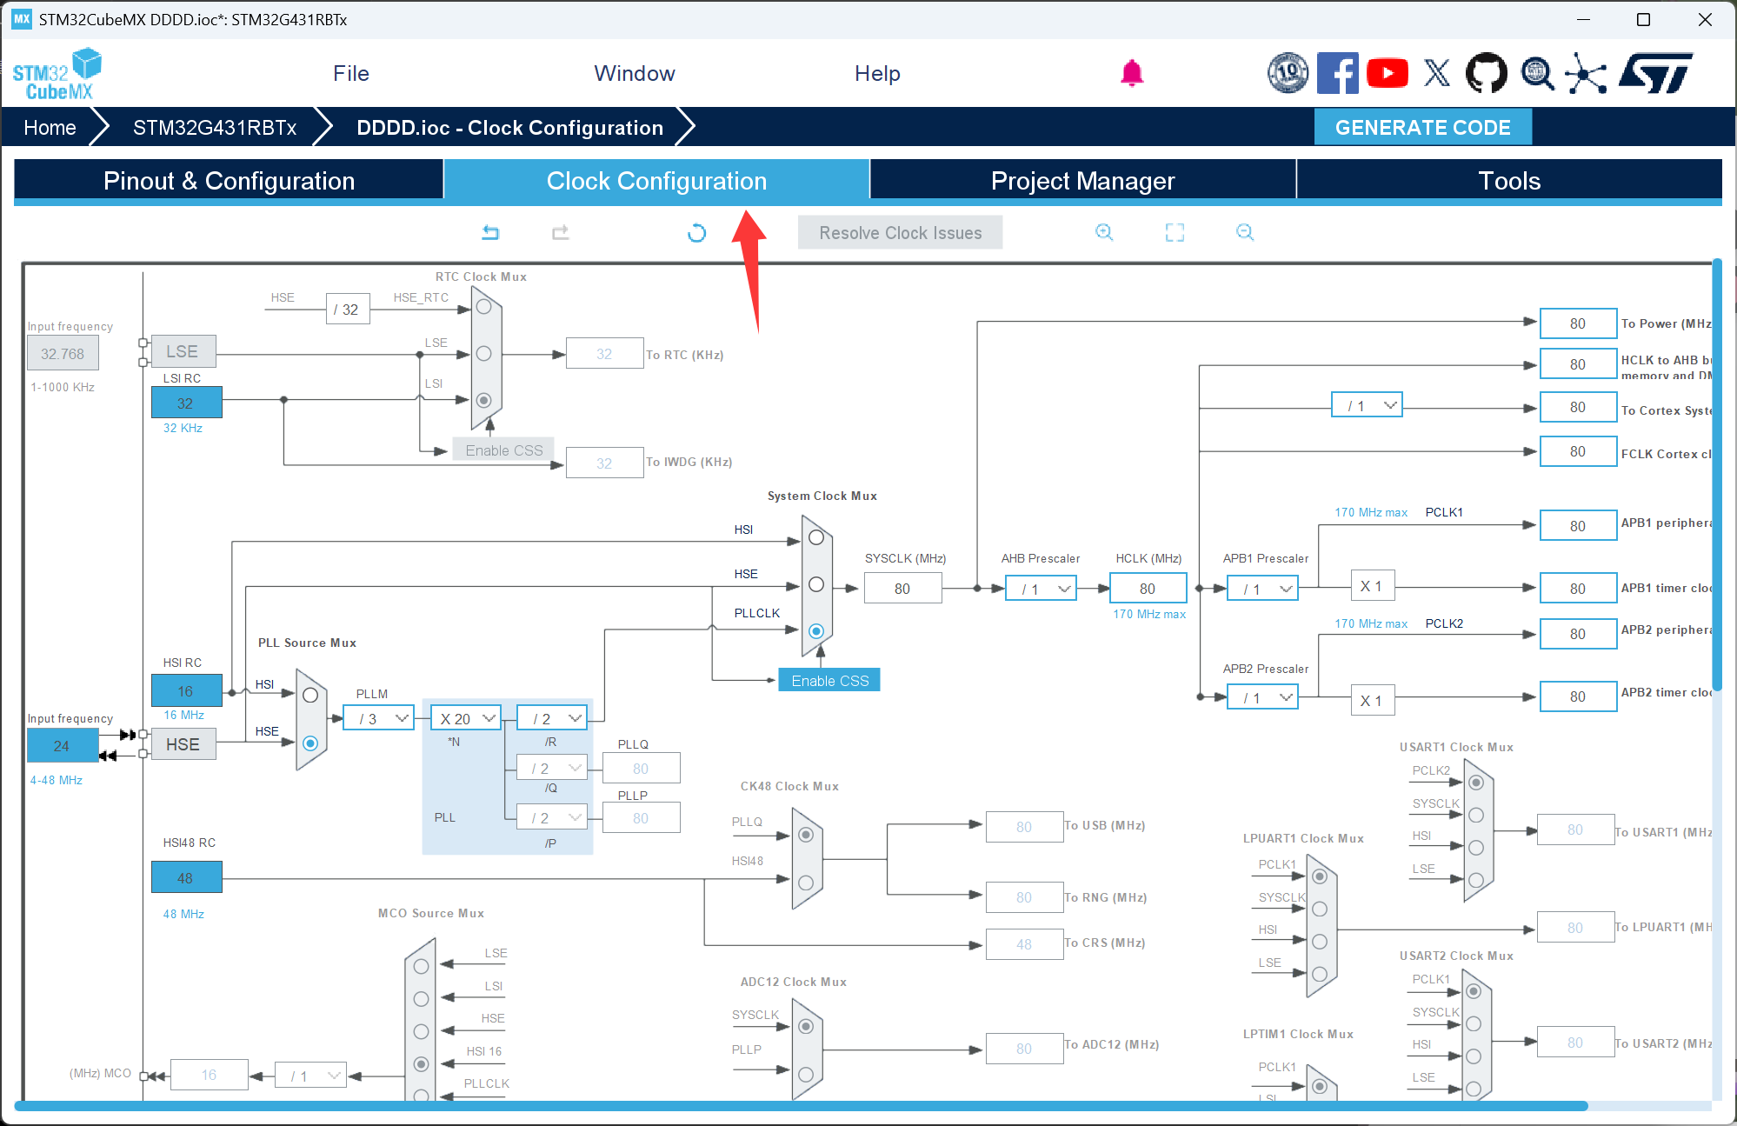Image resolution: width=1737 pixels, height=1126 pixels.
Task: Fit clock diagram to window icon
Action: click(1175, 232)
